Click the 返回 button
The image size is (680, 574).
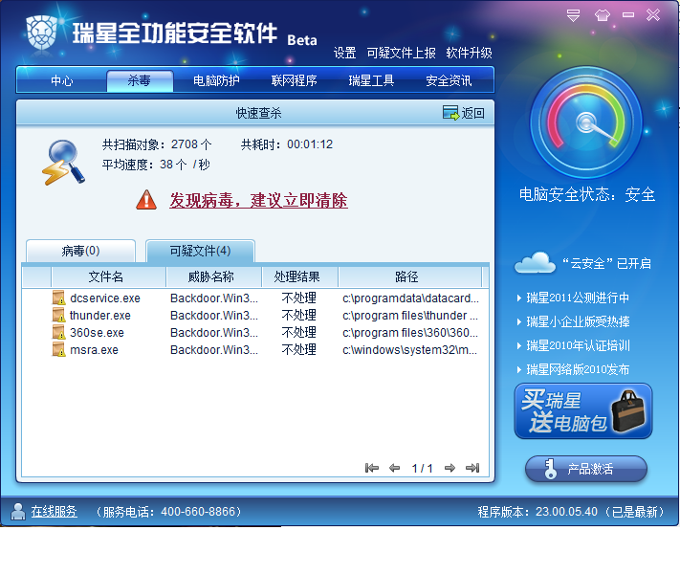pyautogui.click(x=464, y=113)
